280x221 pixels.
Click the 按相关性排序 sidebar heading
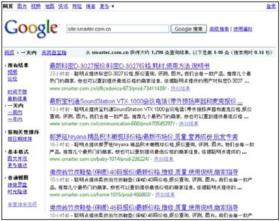pyautogui.click(x=23, y=132)
